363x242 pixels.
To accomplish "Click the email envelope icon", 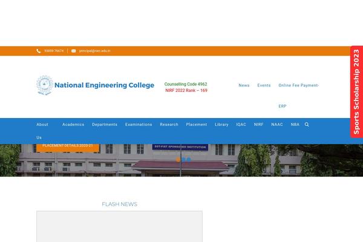I will (x=73, y=51).
